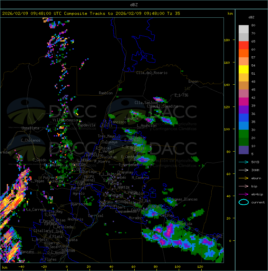Viewport: 268px width, 271px height.
Task: Click the Ugarteche label
Action: [x=80, y=204]
